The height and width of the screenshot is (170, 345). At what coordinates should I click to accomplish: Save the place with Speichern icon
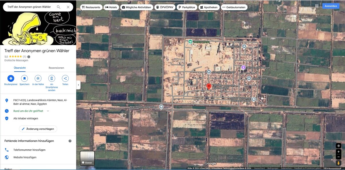click(x=24, y=78)
